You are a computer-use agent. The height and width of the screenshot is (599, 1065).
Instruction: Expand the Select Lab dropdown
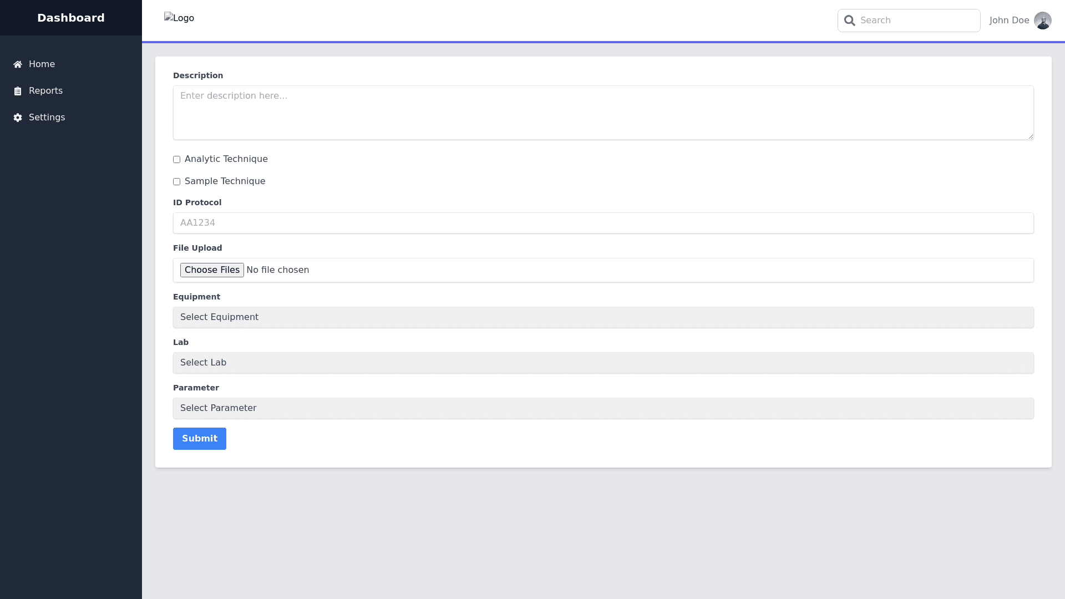click(x=603, y=363)
